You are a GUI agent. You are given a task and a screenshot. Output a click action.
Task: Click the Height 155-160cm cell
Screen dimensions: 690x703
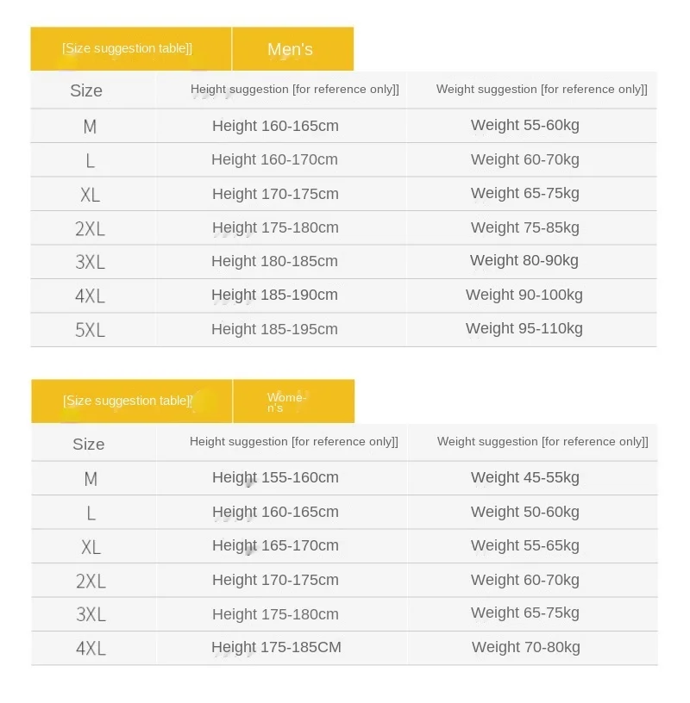click(275, 477)
